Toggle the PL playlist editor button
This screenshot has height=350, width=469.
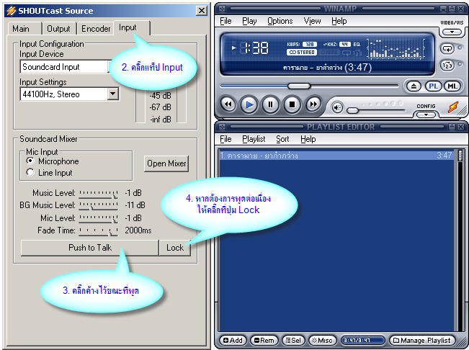[433, 86]
